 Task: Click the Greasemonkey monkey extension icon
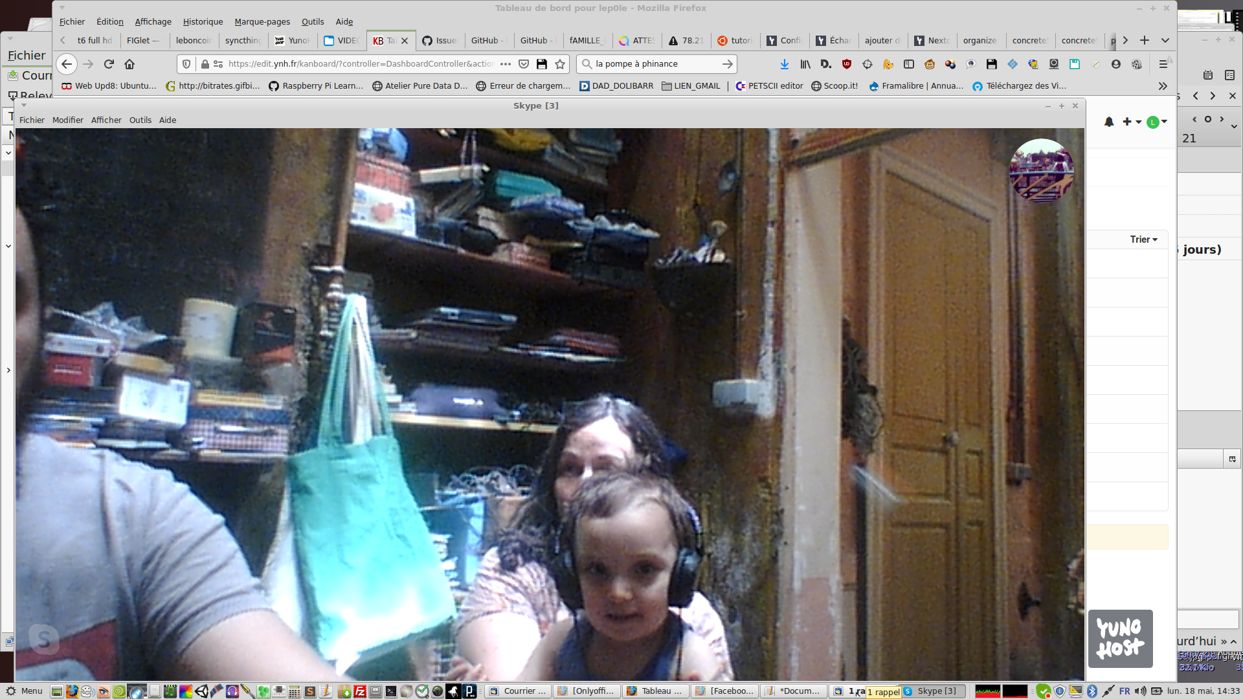929,64
